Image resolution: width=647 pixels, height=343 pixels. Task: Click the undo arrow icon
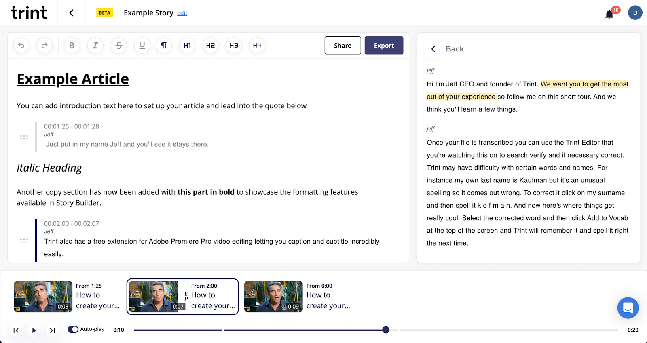[x=21, y=46]
